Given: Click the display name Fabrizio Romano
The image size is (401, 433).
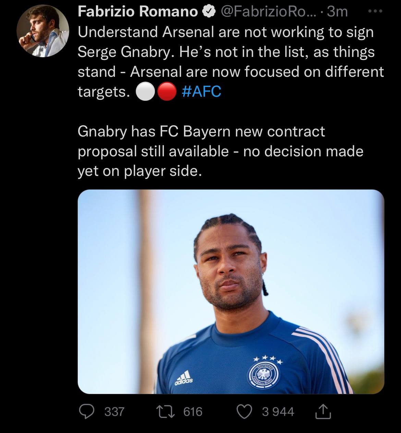Looking at the screenshot, I should [138, 12].
